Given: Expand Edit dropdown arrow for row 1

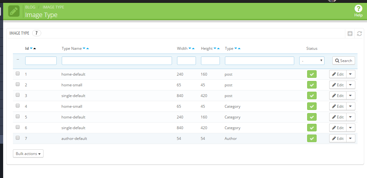Looking at the screenshot, I should [350, 74].
